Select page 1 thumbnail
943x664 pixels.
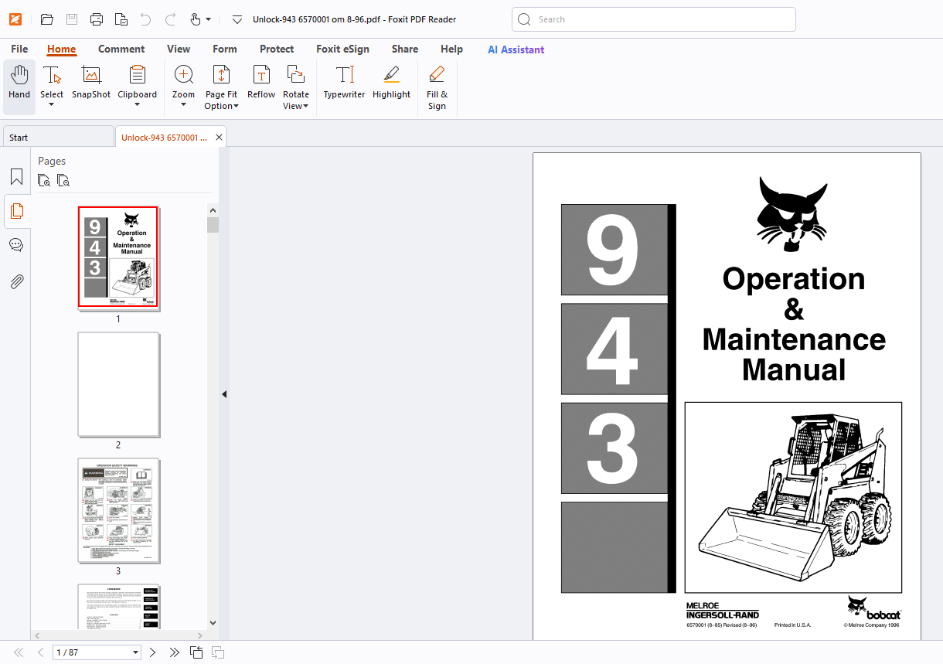(118, 257)
